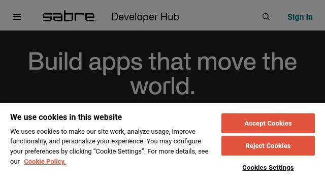Screen dimensions: 325x183
Task: Open the search magnifier icon
Action: 266,17
